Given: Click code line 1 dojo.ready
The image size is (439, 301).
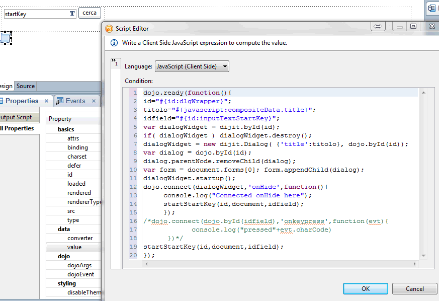Looking at the screenshot, I should point(187,93).
